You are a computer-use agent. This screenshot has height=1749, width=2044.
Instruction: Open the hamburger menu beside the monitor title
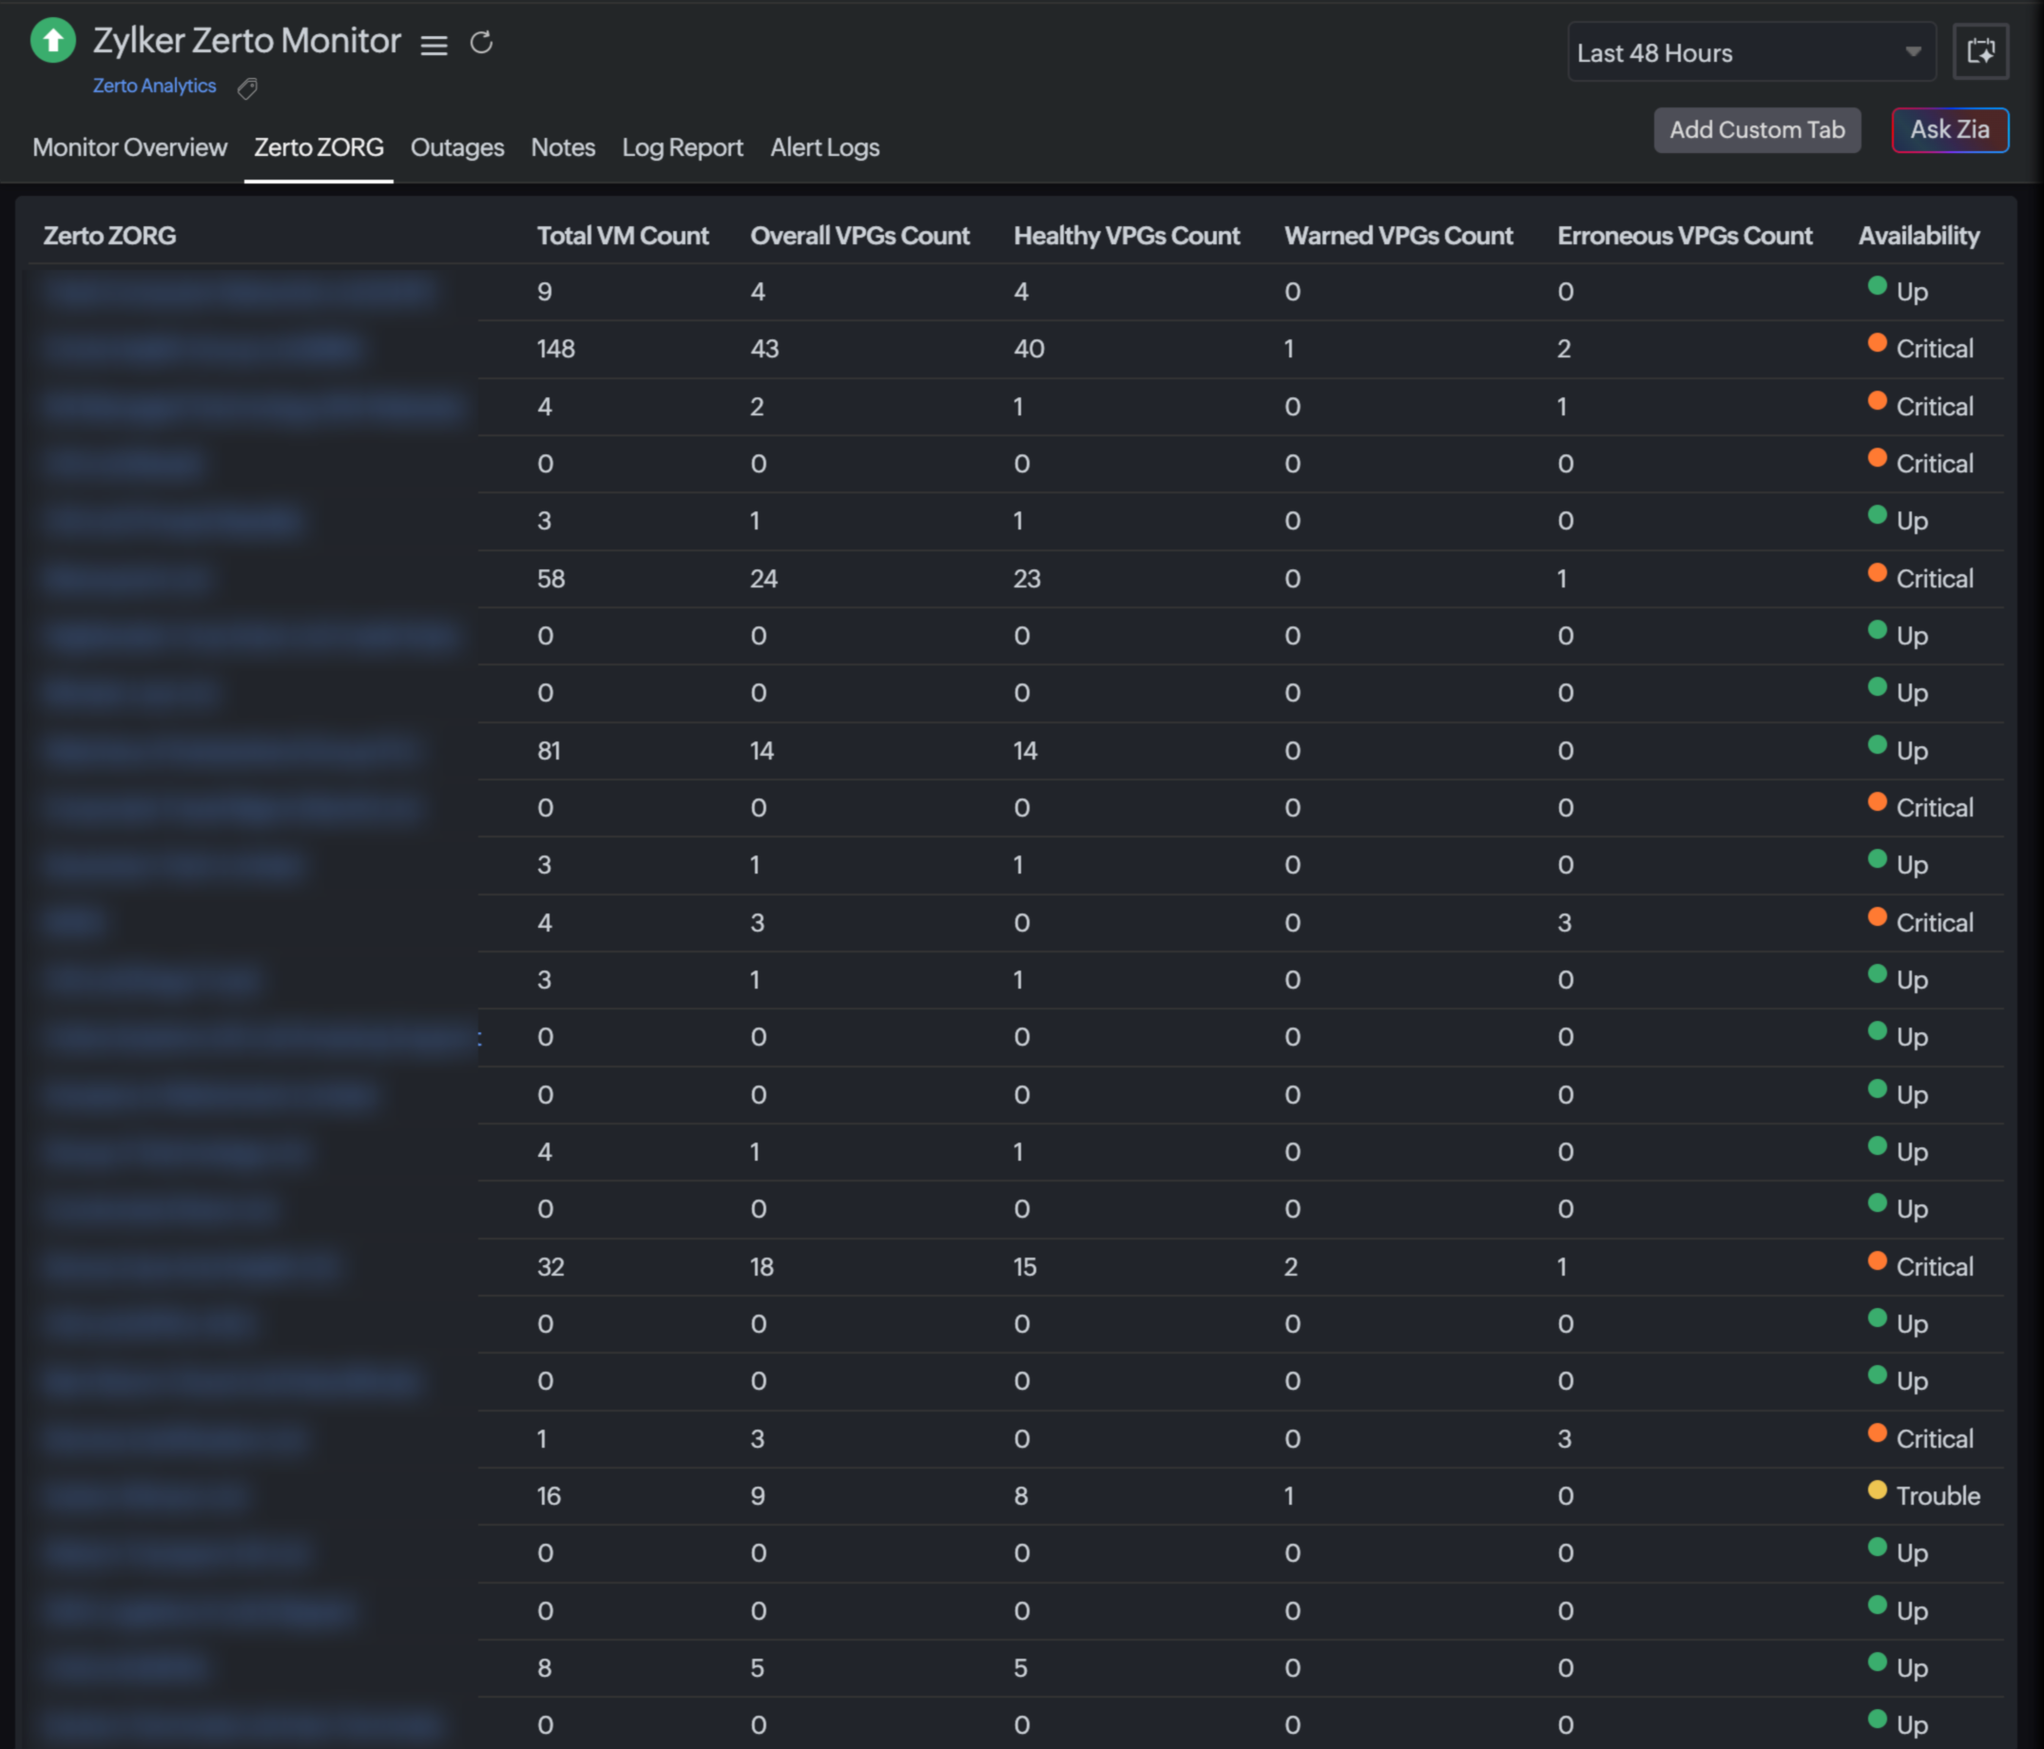coord(434,46)
